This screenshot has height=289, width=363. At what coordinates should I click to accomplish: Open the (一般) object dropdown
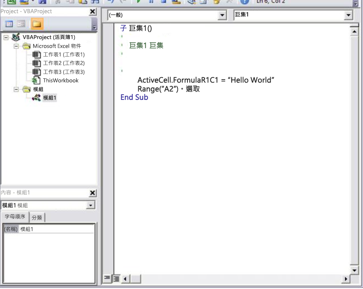[x=222, y=15]
